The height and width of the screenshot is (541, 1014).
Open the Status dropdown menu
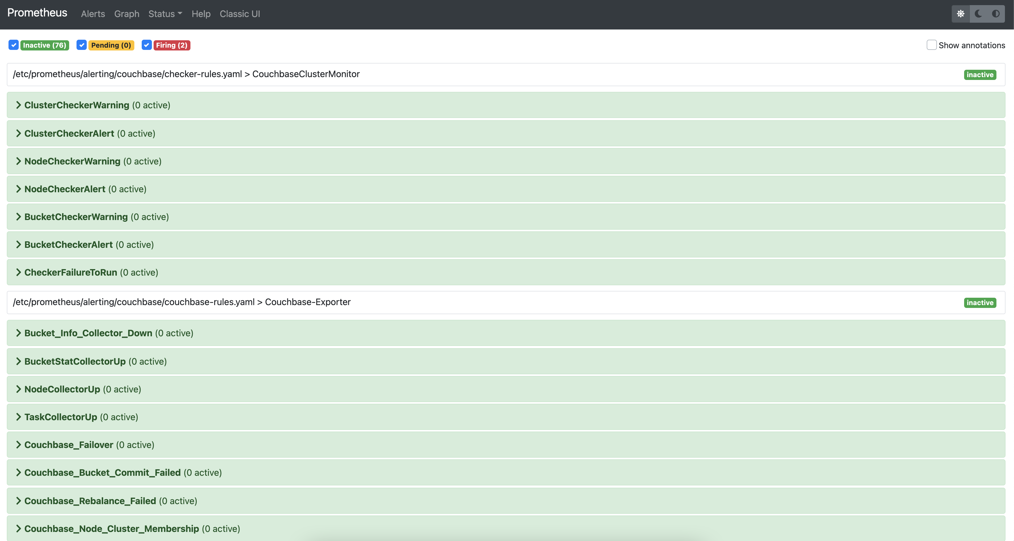[165, 14]
